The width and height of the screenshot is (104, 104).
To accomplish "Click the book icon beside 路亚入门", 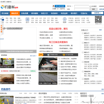I will click(83, 43).
